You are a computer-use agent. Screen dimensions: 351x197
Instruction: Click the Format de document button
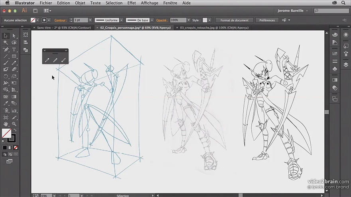pyautogui.click(x=235, y=20)
